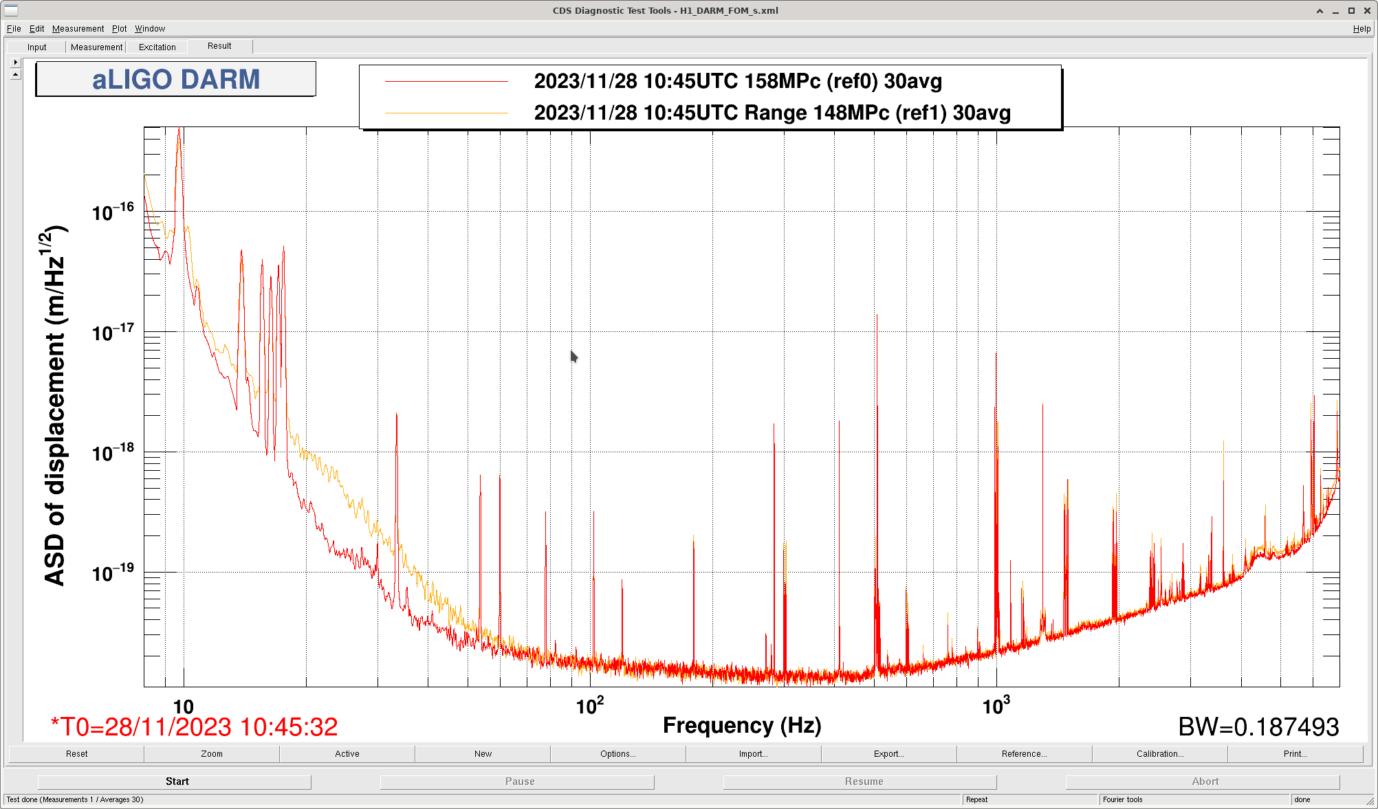Click the Calibration... button
Screen dimensions: 1378x809
tap(1159, 754)
